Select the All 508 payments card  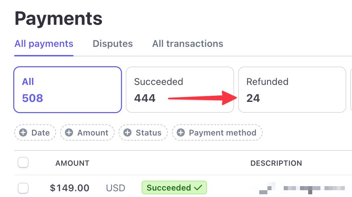(68, 90)
